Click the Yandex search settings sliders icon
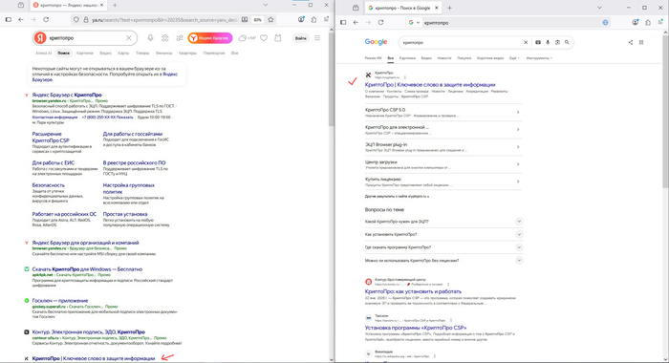This screenshot has width=669, height=363. click(180, 38)
